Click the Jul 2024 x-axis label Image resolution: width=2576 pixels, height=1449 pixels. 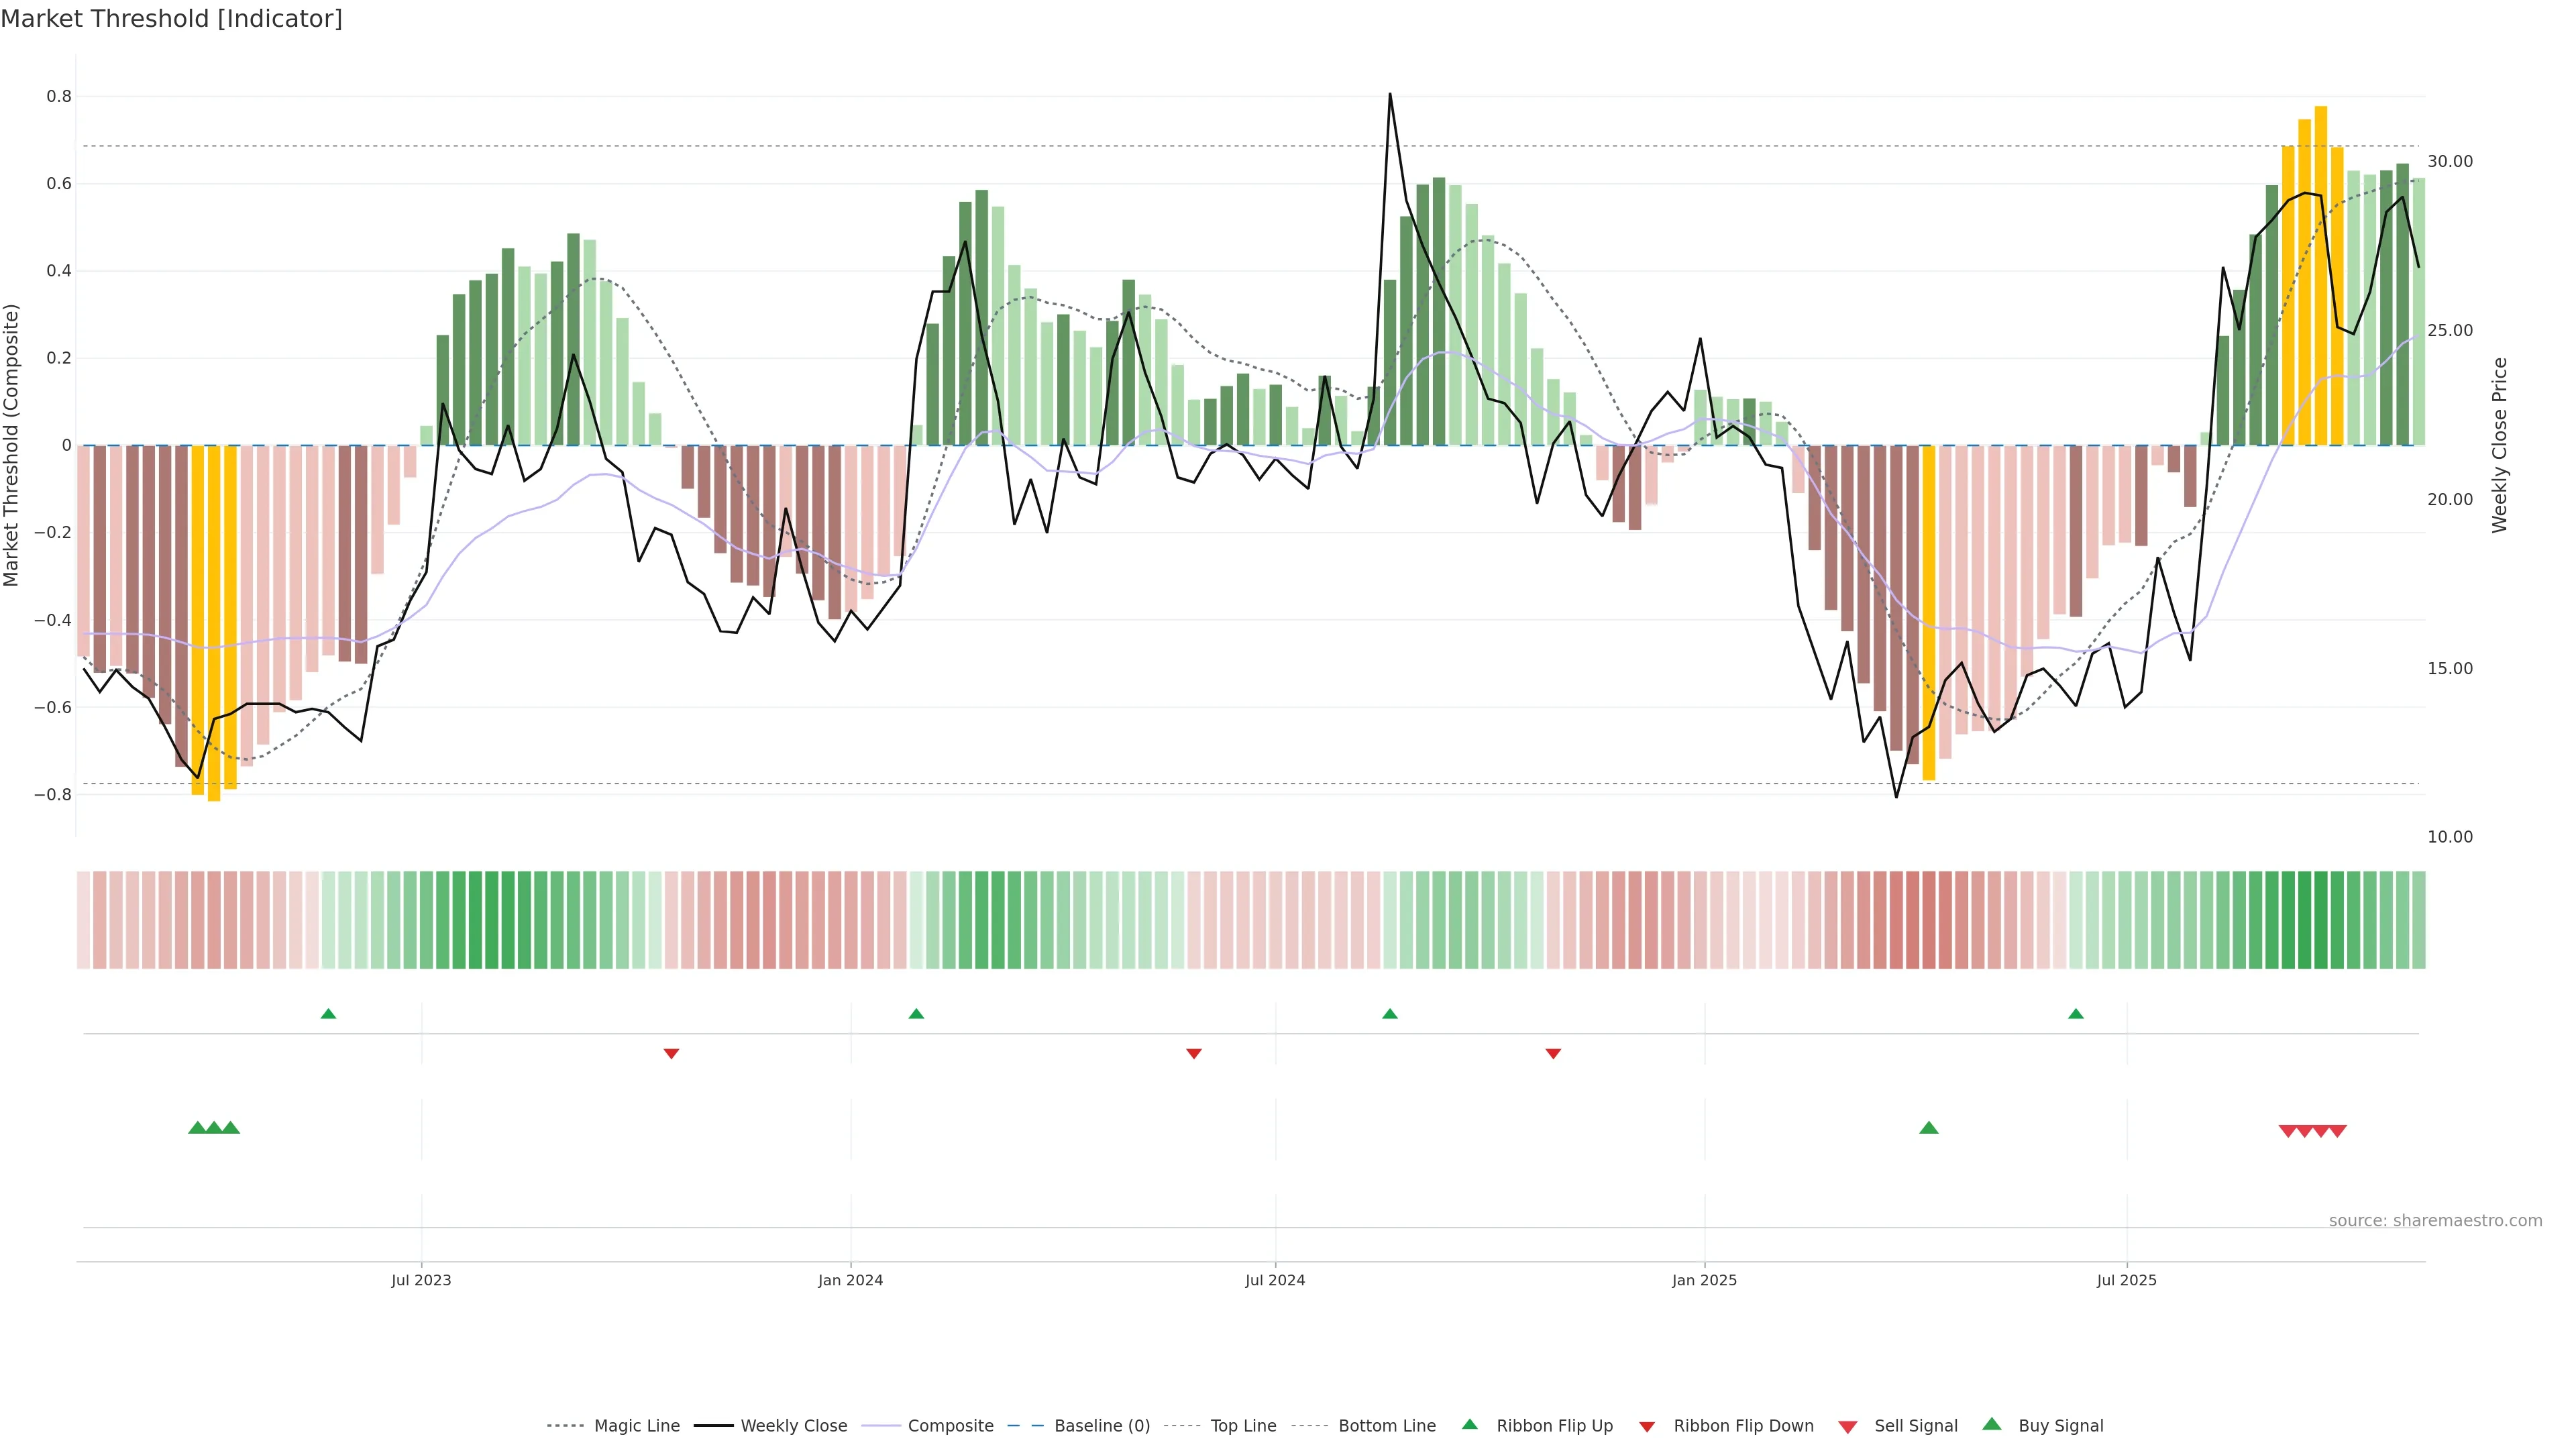tap(1275, 1280)
